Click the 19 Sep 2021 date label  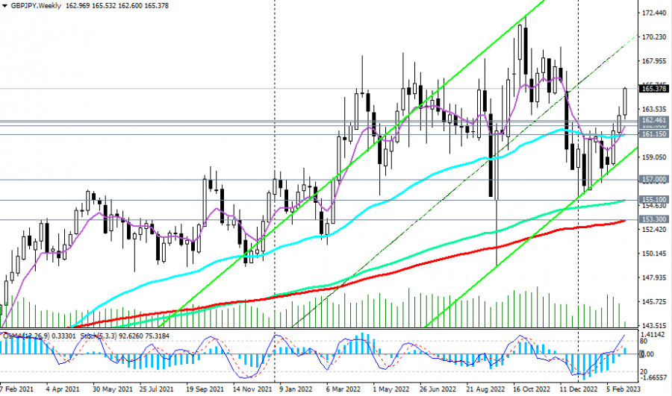tap(205, 389)
